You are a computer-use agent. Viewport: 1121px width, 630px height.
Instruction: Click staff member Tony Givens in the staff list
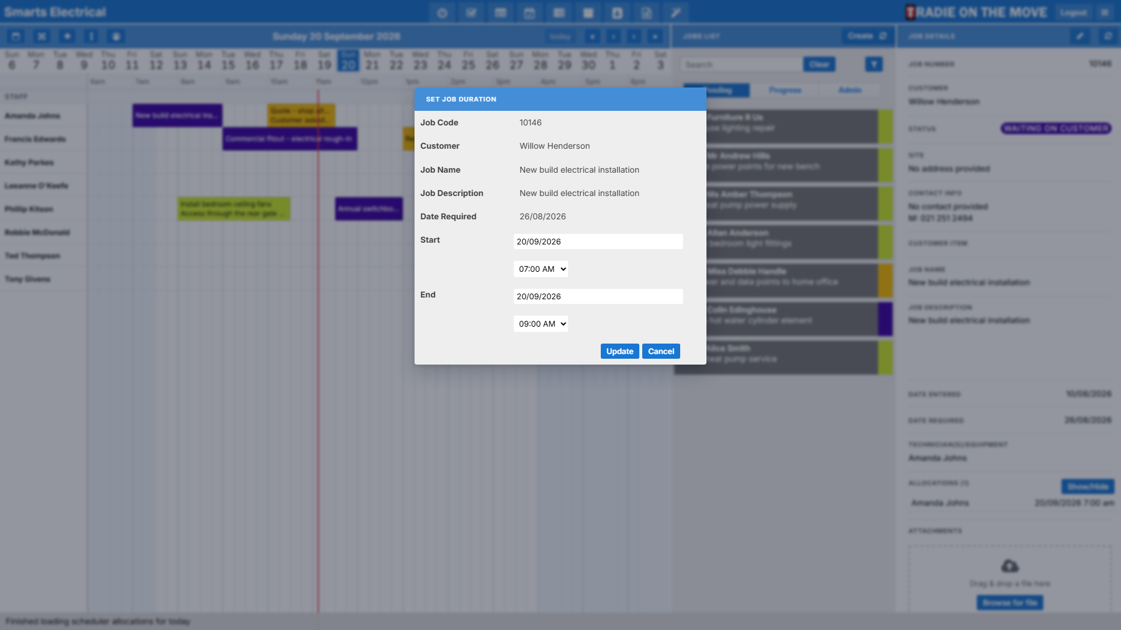click(27, 279)
